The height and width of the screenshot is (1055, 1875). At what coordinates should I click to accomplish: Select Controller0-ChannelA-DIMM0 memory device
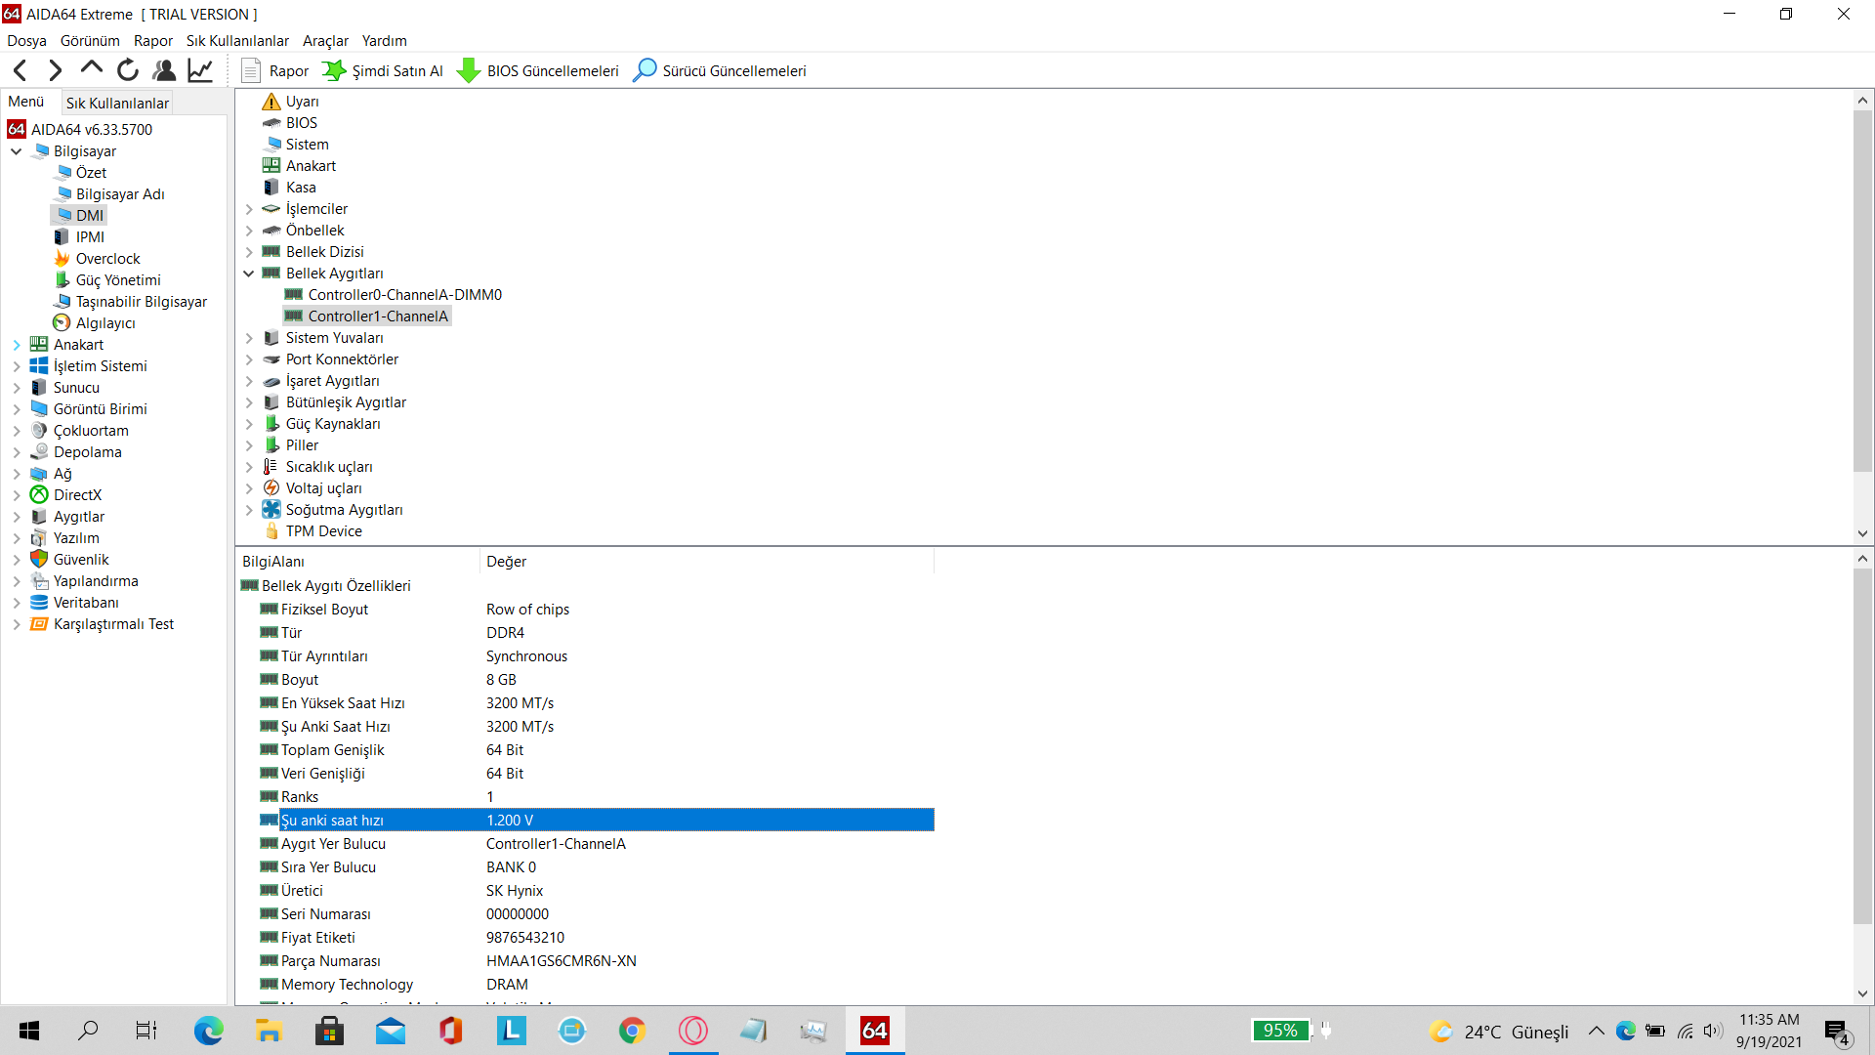[404, 295]
